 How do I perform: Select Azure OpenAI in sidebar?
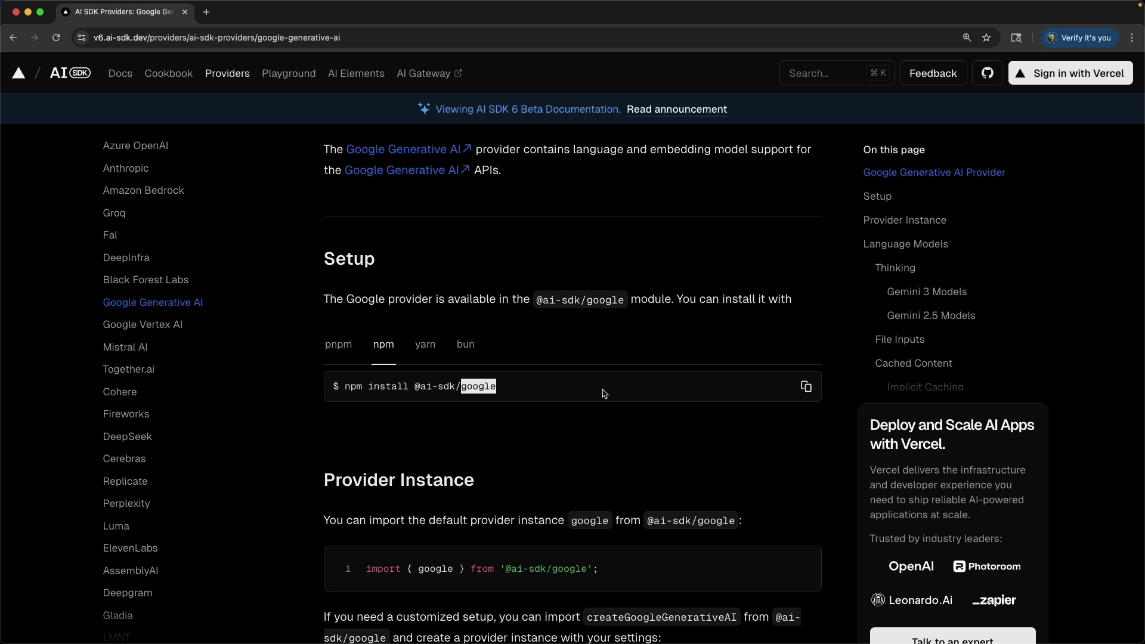coord(135,145)
